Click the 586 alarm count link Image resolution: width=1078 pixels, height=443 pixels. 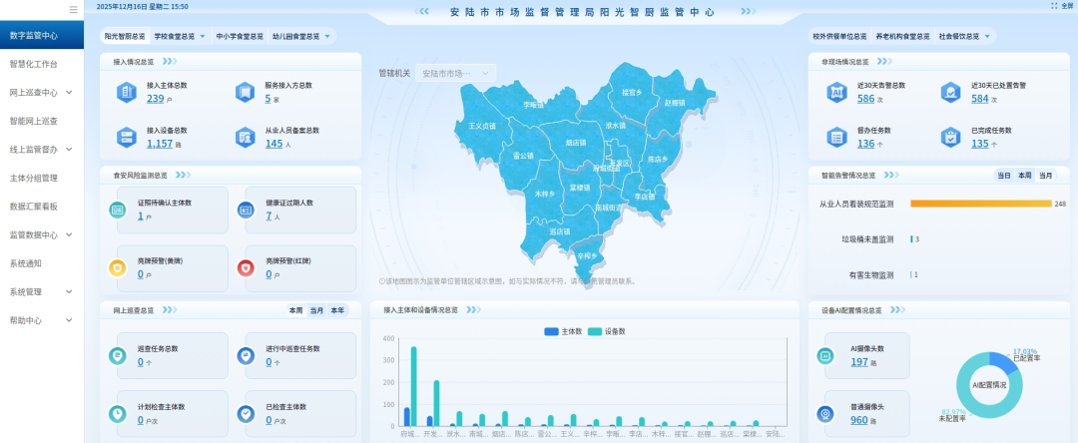coord(865,99)
